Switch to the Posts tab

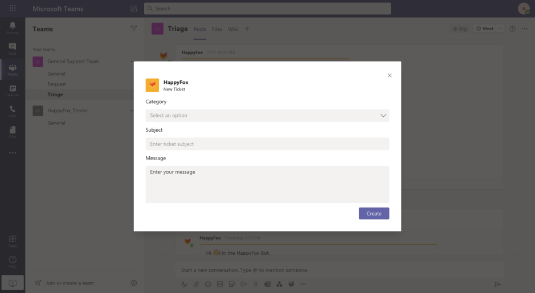[x=200, y=29]
